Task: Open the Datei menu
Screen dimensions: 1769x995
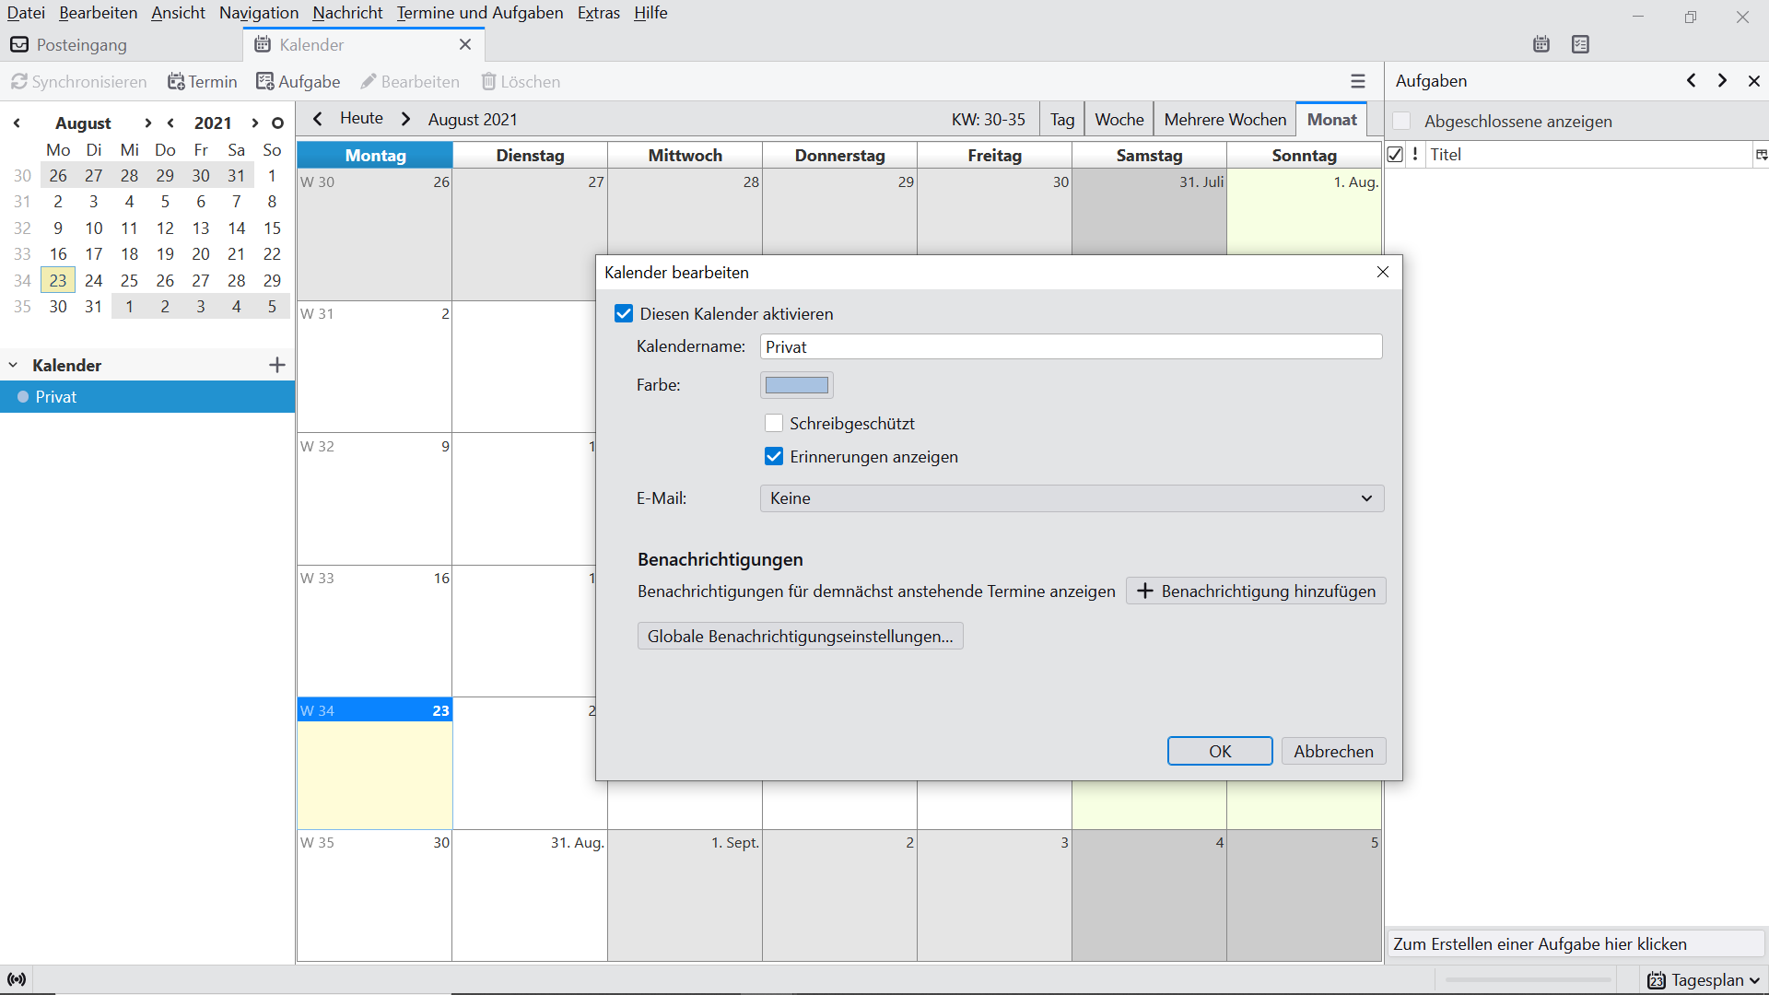Action: [x=26, y=13]
